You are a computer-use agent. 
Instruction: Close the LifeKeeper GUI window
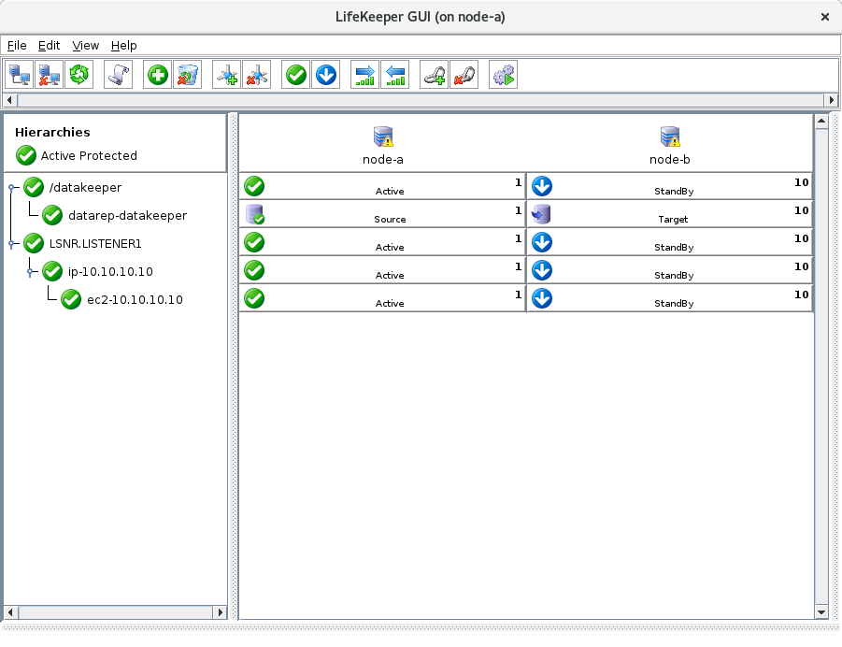825,17
